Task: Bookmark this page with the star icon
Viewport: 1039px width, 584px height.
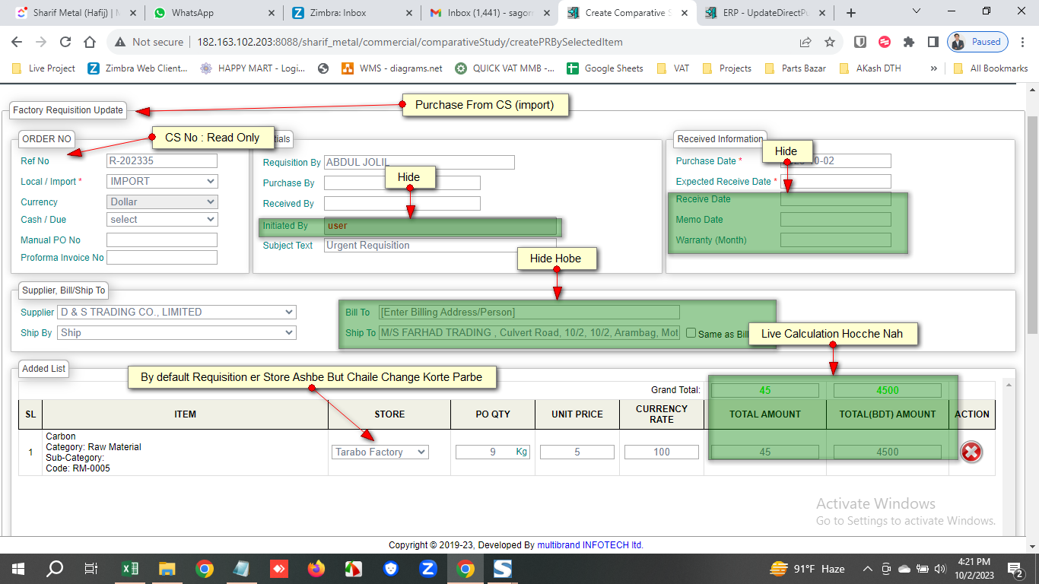Action: (830, 42)
